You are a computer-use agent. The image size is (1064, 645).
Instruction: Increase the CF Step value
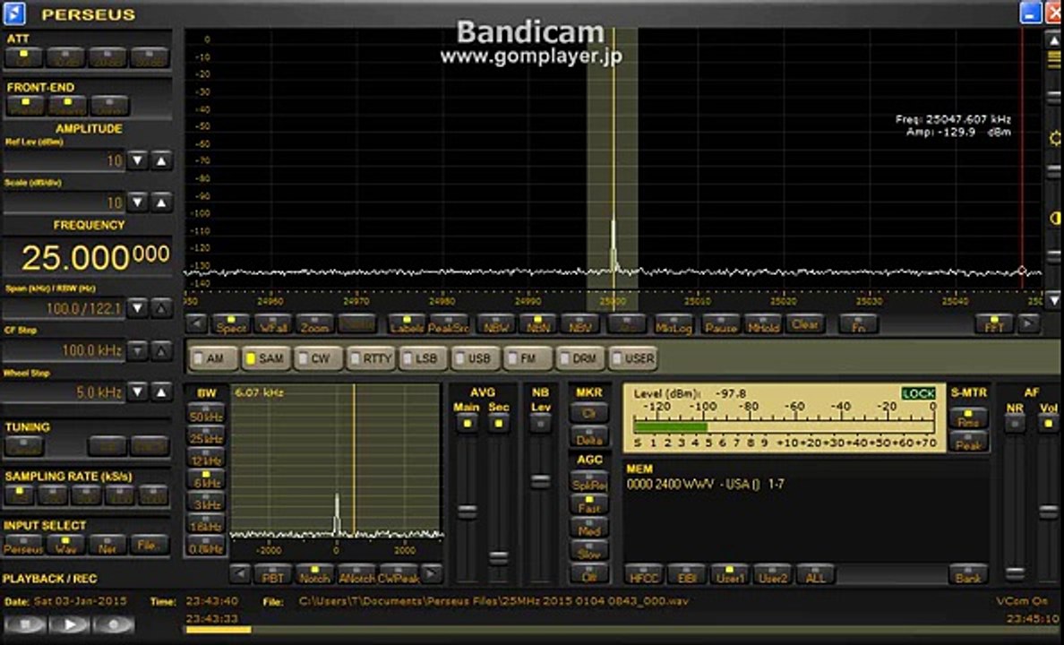tap(161, 350)
